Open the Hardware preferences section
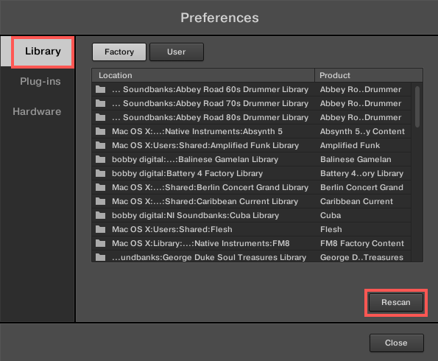The width and height of the screenshot is (438, 361). [x=37, y=111]
